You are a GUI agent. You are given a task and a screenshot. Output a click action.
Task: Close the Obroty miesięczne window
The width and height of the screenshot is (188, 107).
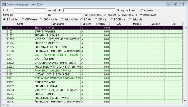pos(183,4)
